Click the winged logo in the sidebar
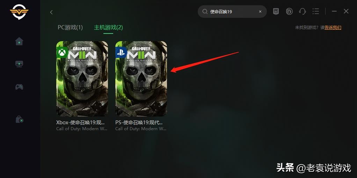 (19, 12)
